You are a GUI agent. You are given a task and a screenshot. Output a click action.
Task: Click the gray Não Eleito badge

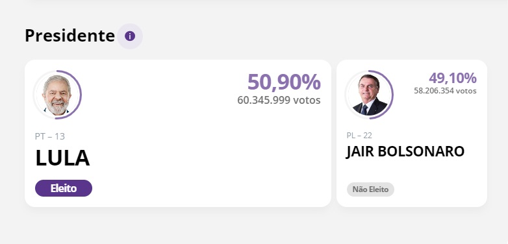371,189
